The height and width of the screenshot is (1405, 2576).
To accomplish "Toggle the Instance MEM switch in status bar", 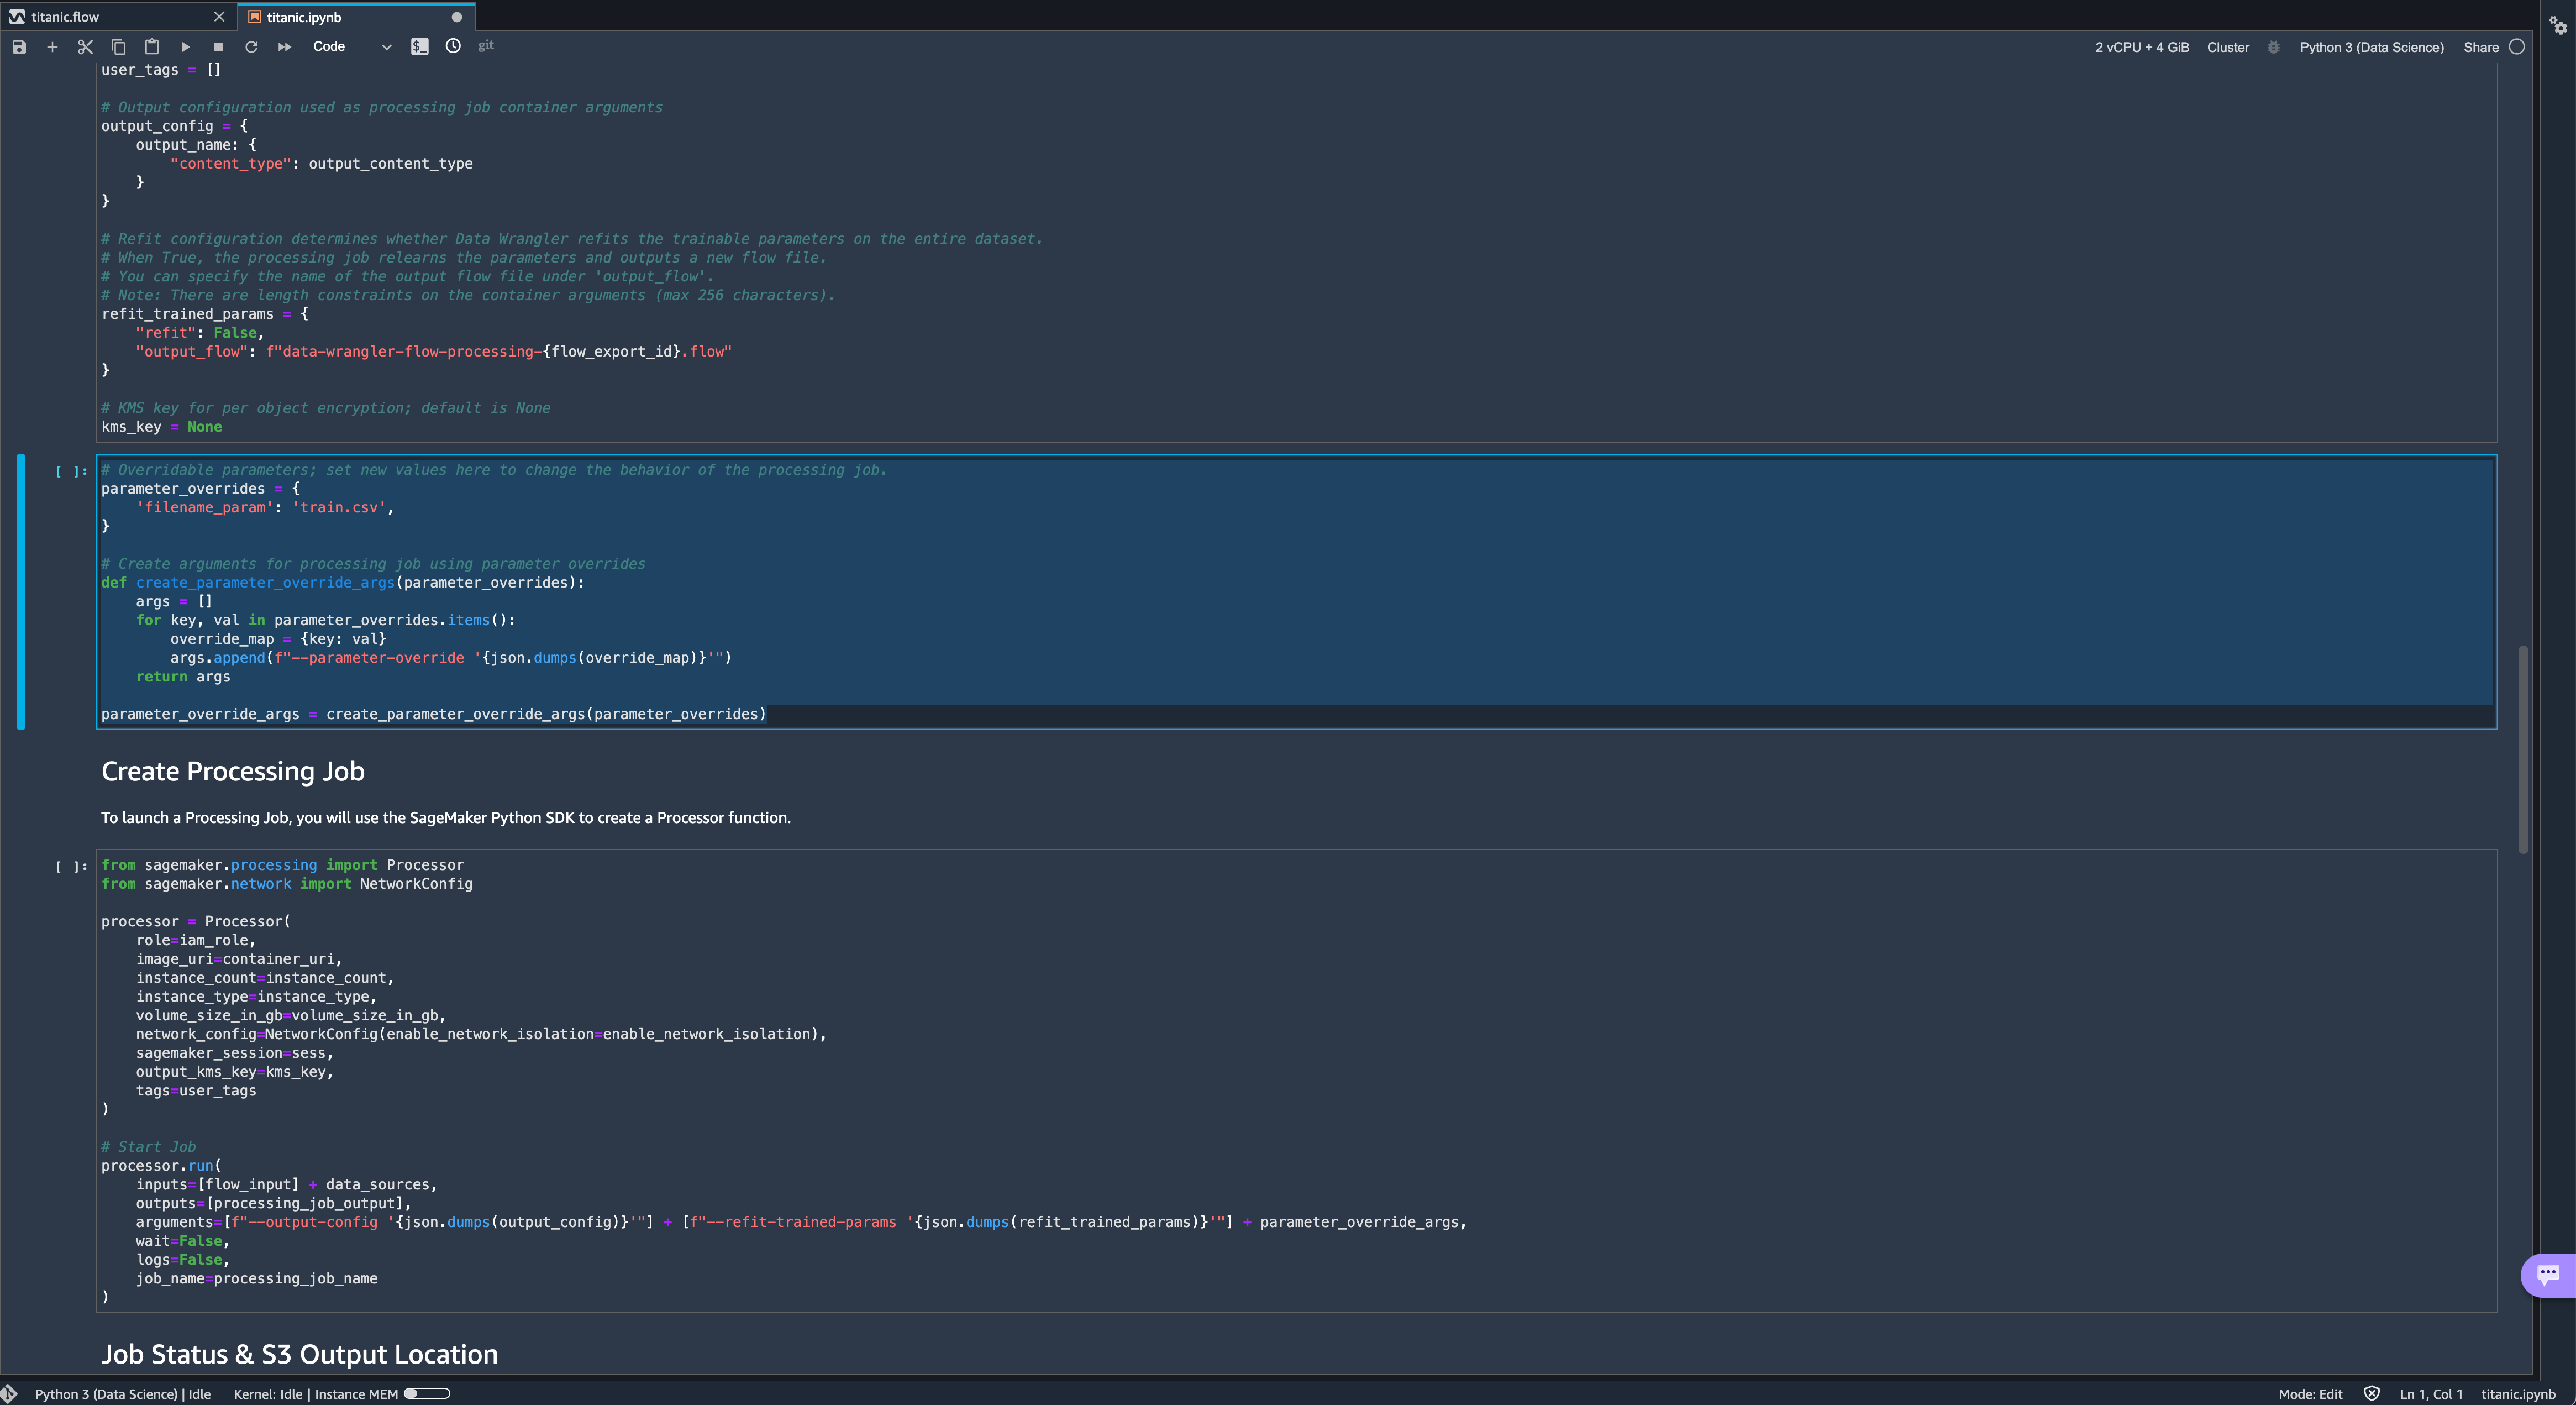I will 427,1393.
